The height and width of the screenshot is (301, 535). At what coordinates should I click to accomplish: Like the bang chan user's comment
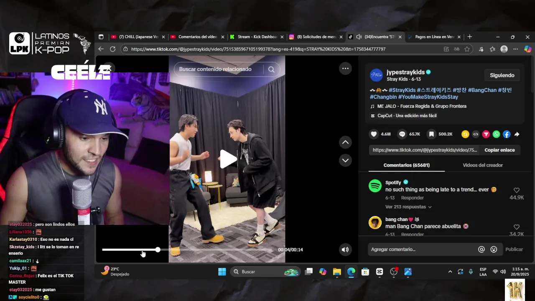(x=517, y=227)
